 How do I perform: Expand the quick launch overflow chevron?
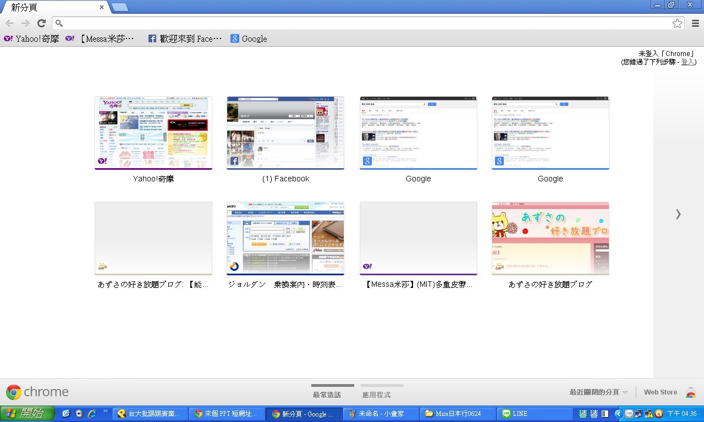point(106,411)
